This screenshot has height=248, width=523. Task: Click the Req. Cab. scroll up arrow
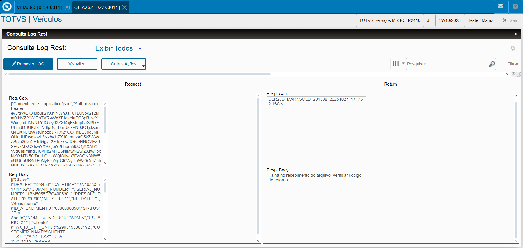pyautogui.click(x=105, y=103)
